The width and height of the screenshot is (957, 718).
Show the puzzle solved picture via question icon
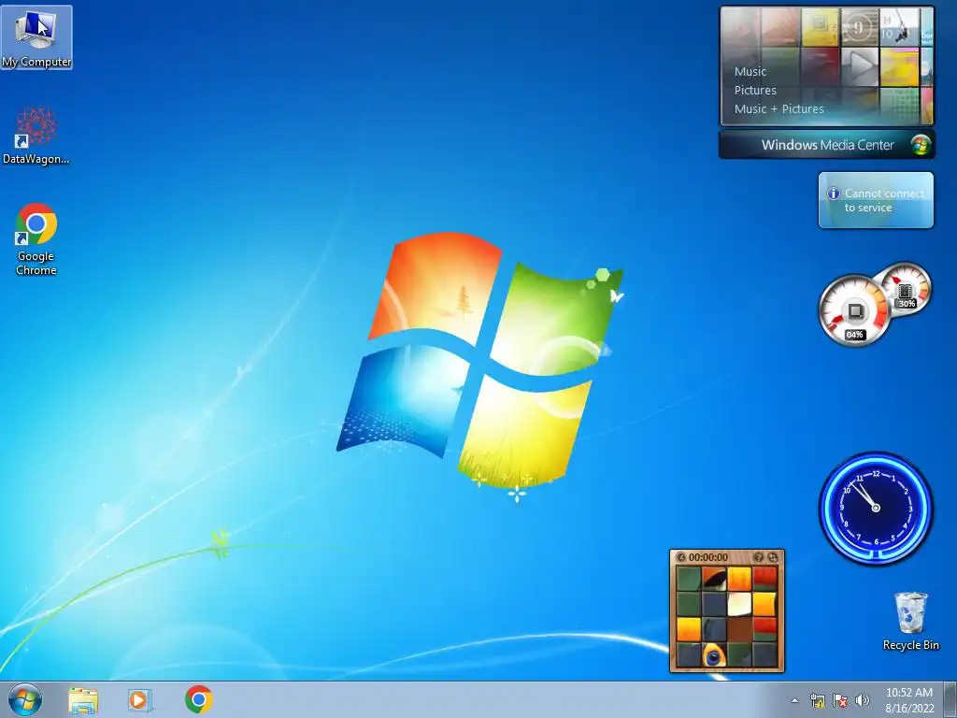[x=758, y=557]
